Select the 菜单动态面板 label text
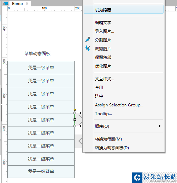177x183 pixels. (37, 54)
